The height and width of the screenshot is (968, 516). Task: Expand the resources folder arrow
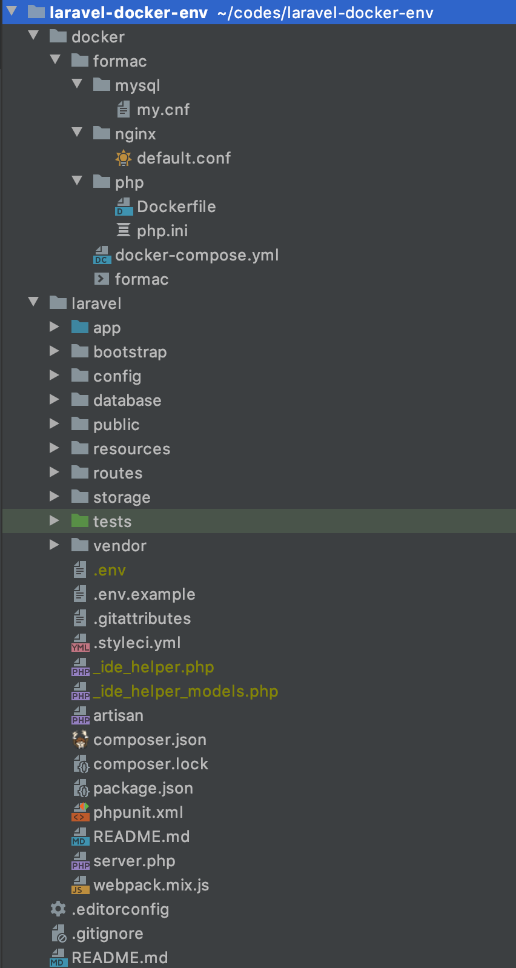55,448
